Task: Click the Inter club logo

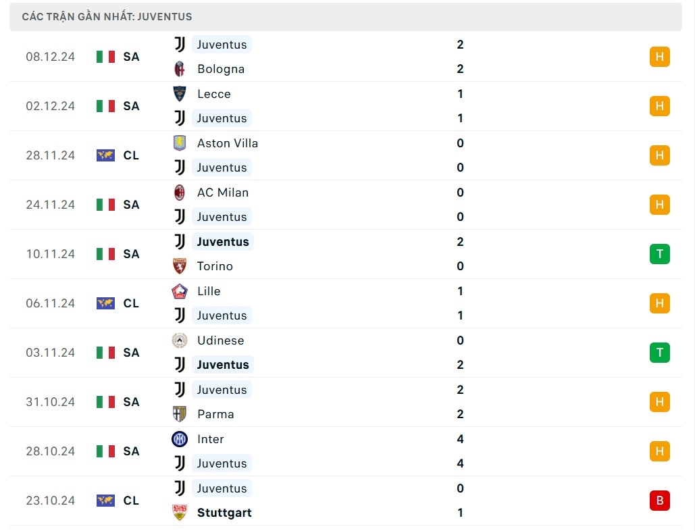Action: tap(180, 439)
